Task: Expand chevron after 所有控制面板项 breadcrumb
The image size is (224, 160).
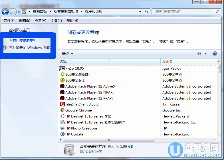Action: [81, 12]
